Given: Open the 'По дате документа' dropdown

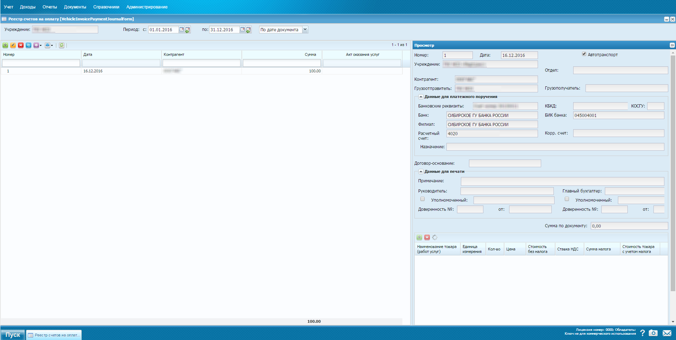Looking at the screenshot, I should pos(305,30).
